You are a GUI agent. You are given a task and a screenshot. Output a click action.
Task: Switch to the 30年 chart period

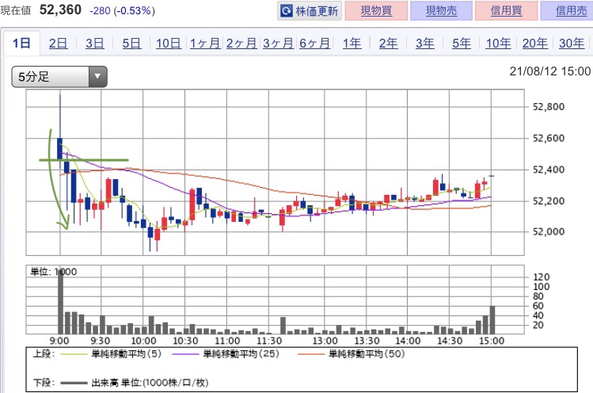coord(572,44)
